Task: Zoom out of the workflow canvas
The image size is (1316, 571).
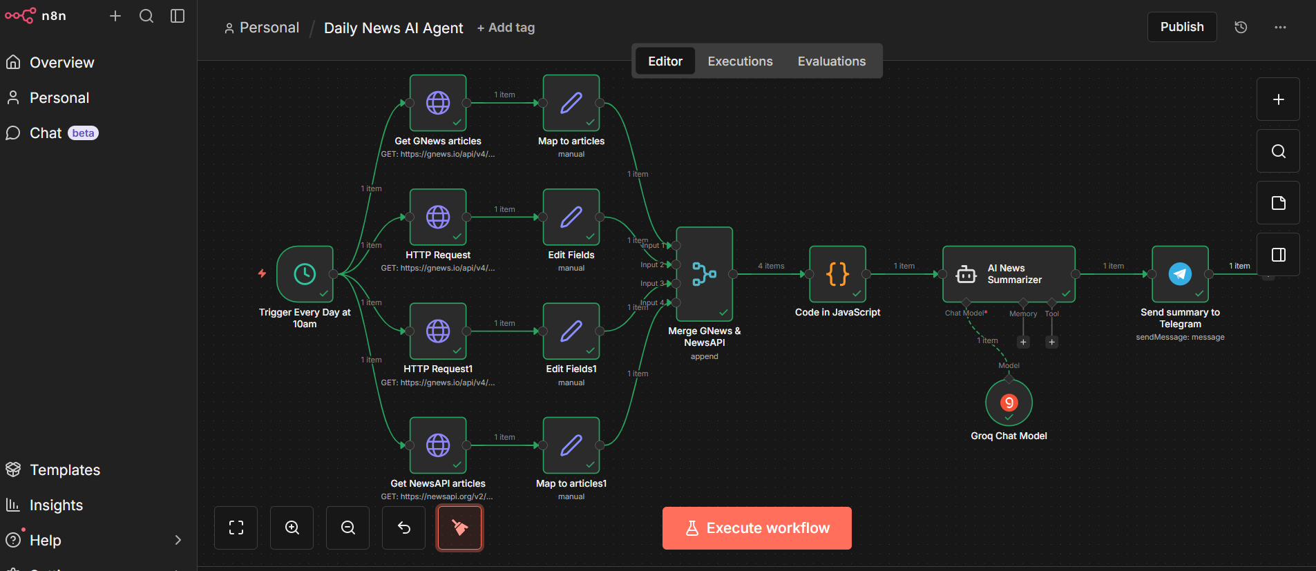Action: (348, 528)
